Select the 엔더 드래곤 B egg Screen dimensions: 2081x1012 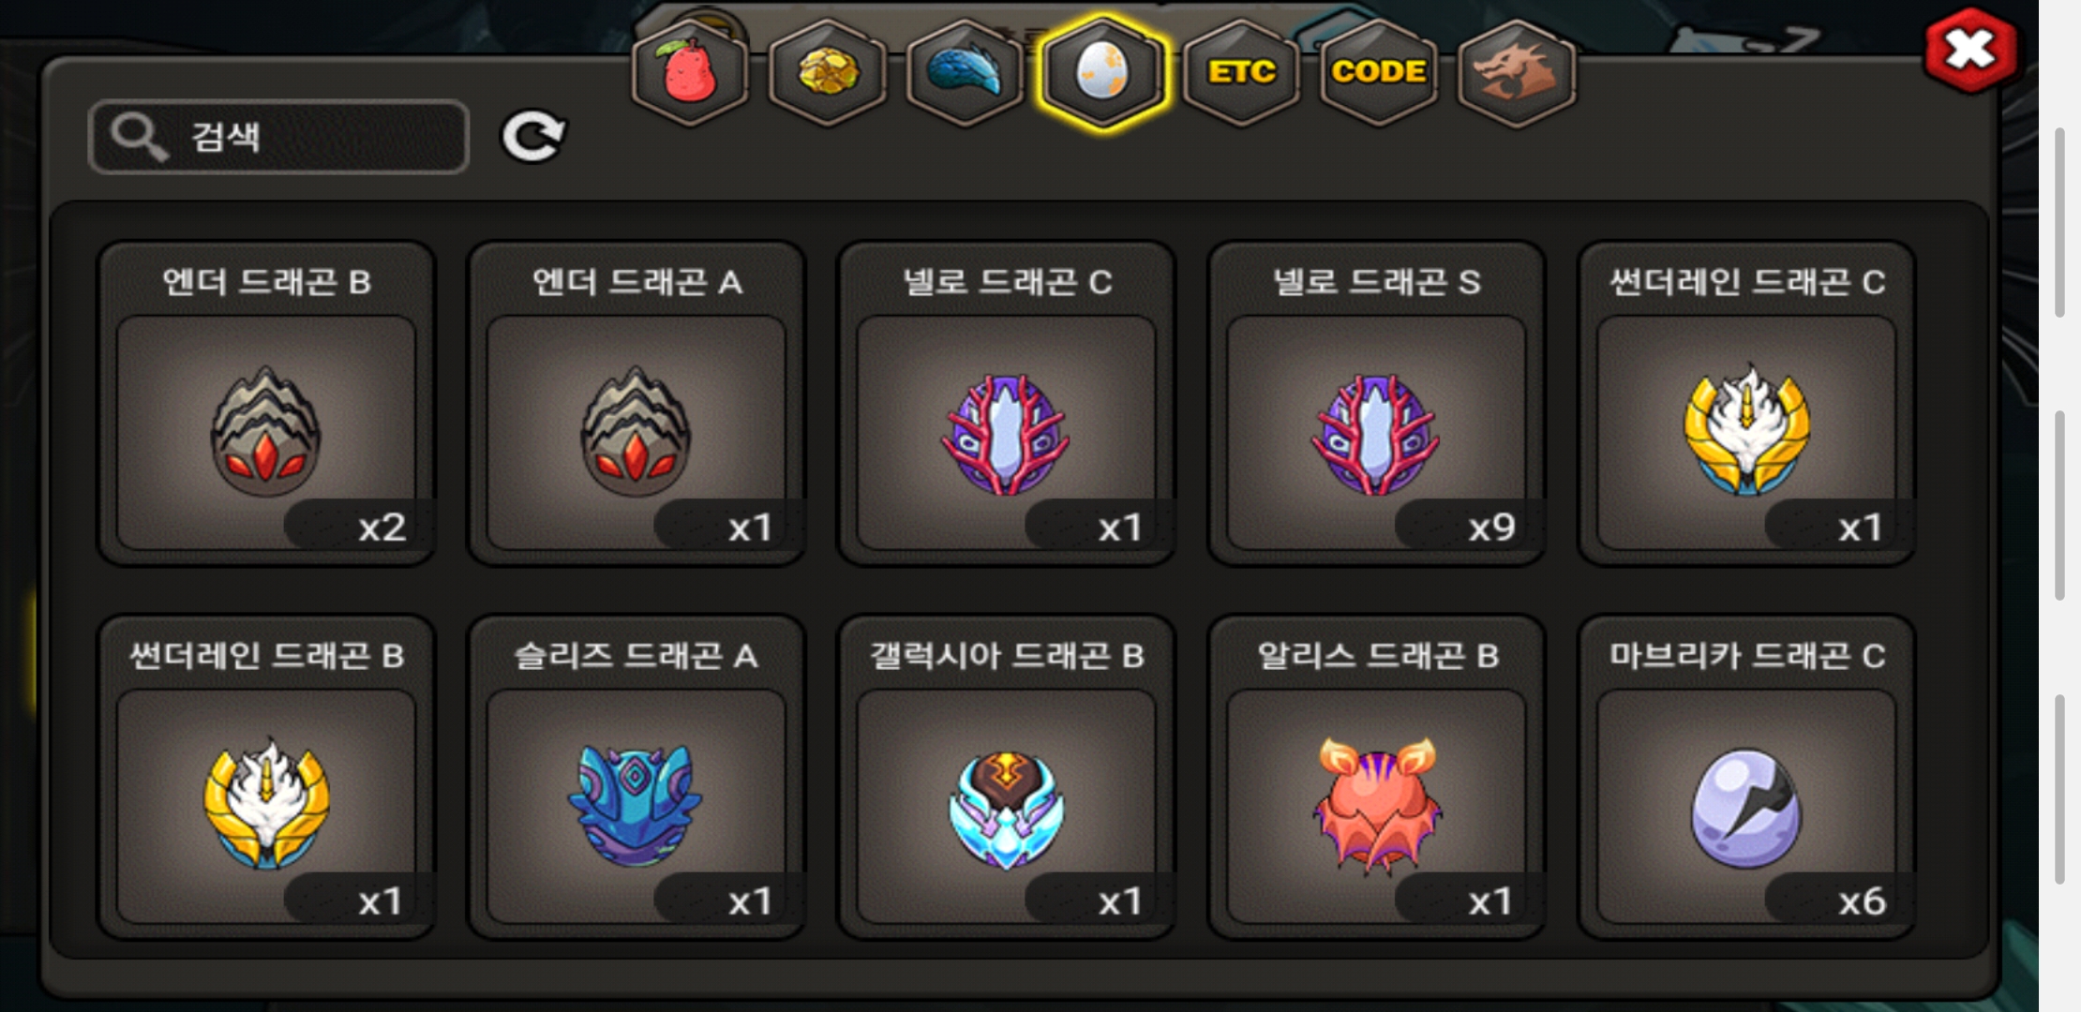[x=266, y=403]
